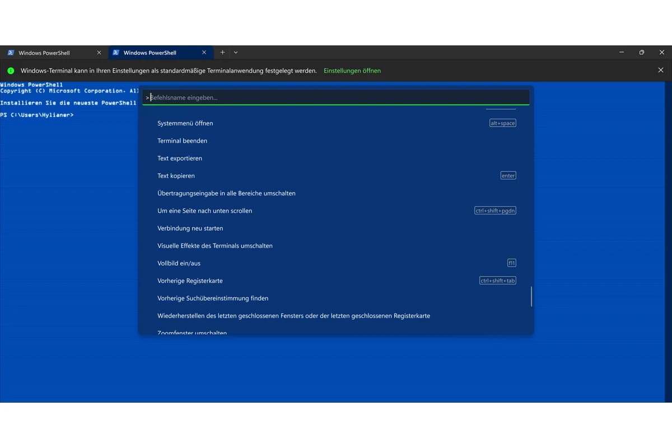Minimize the Windows Terminal window
Viewport: 672px width, 448px height.
pyautogui.click(x=622, y=52)
